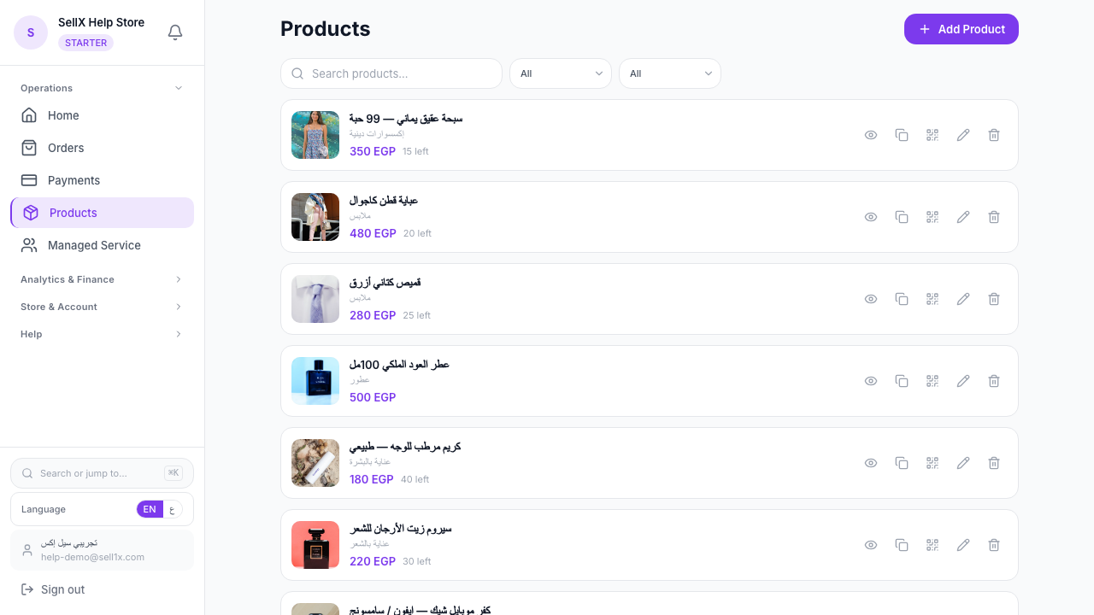
Task: Click the Add Product button
Action: point(961,29)
